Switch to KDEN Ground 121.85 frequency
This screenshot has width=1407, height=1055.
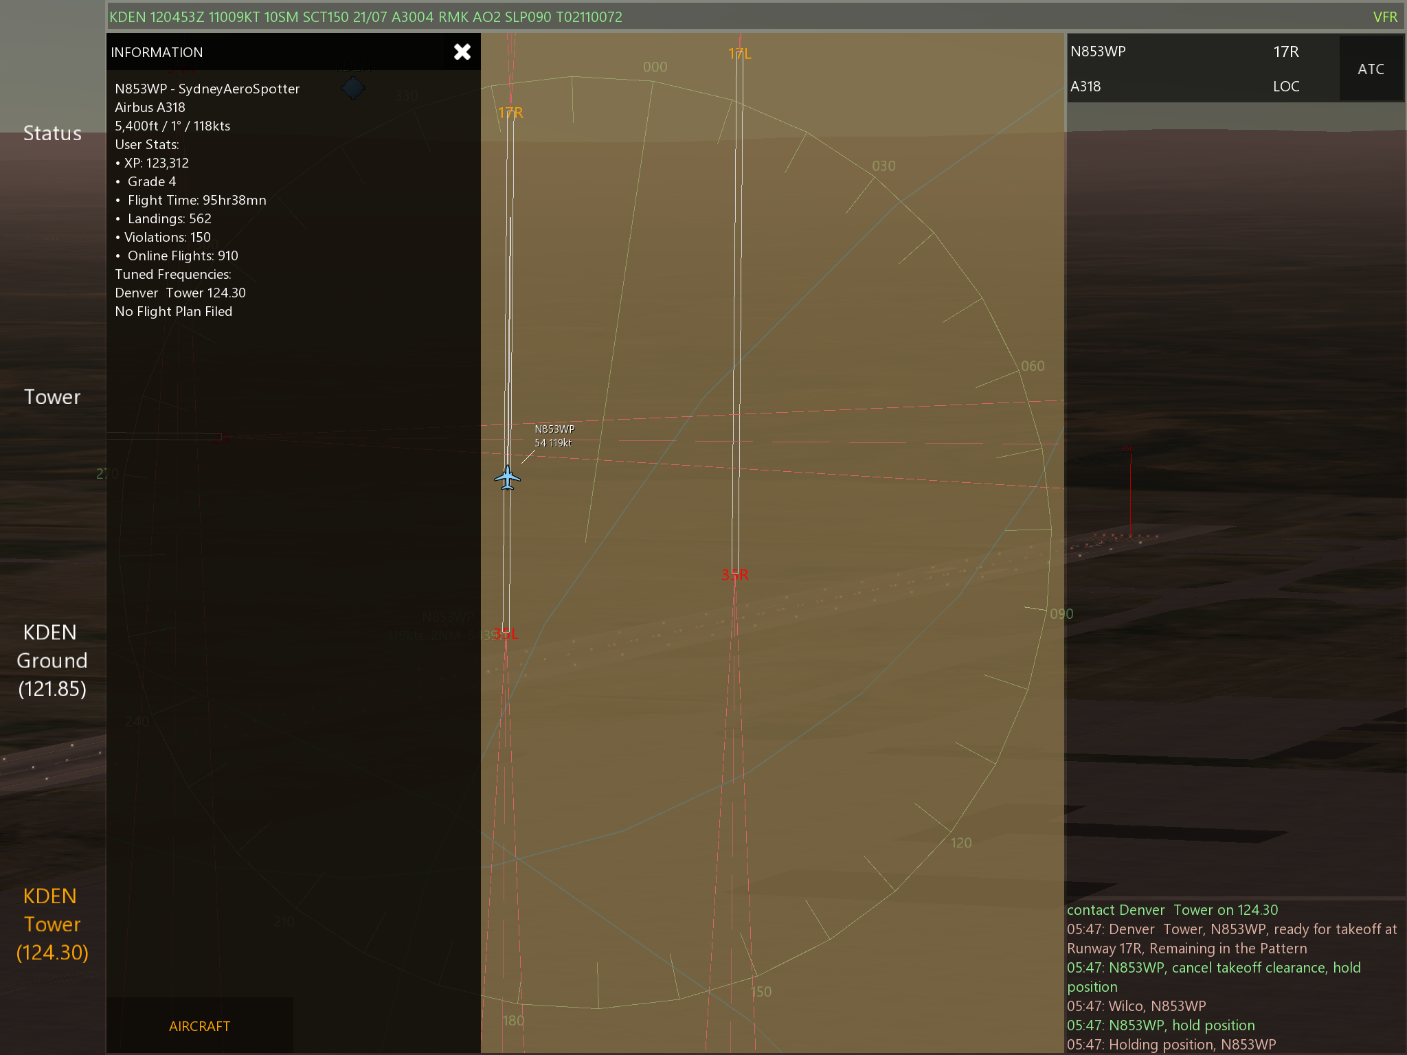click(52, 660)
